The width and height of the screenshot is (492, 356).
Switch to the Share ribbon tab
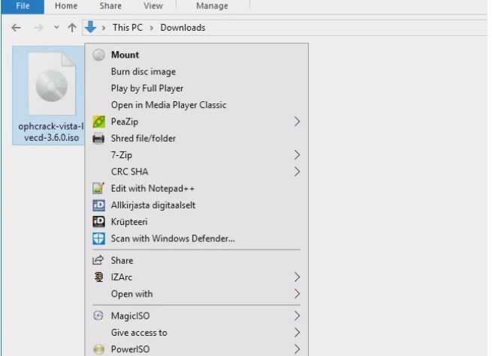[110, 6]
